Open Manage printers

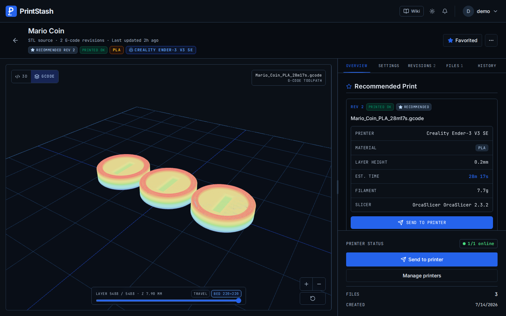click(x=422, y=276)
